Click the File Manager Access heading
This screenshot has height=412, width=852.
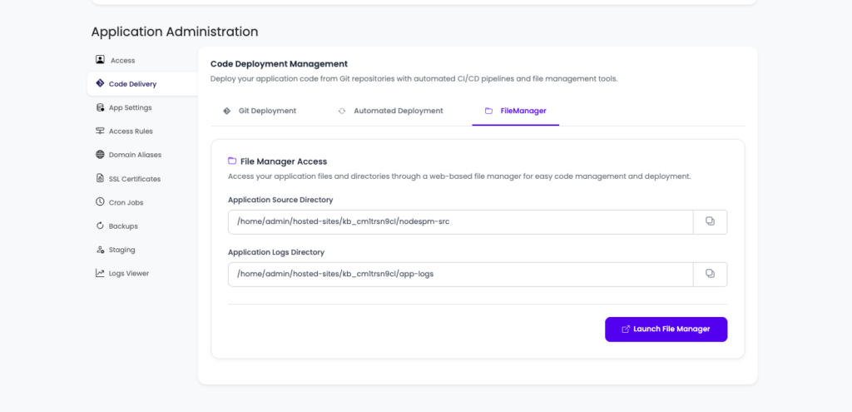(x=284, y=161)
